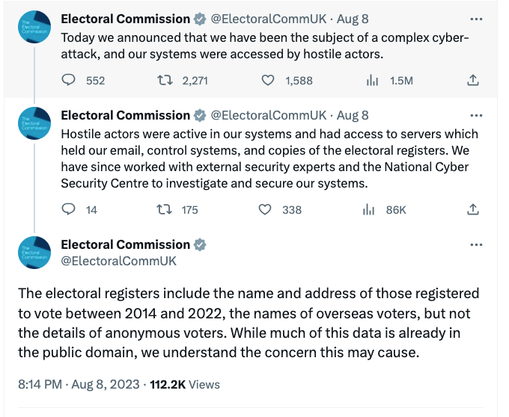Image resolution: width=509 pixels, height=417 pixels.
Task: Open the Aug 8 timestamp on second tweet
Action: (353, 115)
